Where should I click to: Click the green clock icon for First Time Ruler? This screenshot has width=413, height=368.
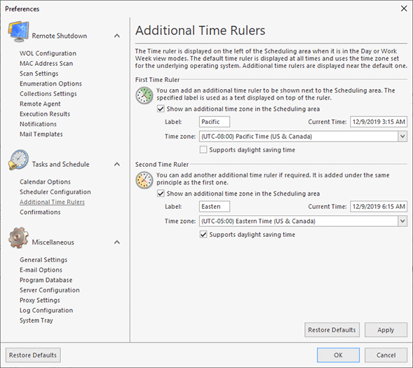click(x=144, y=95)
